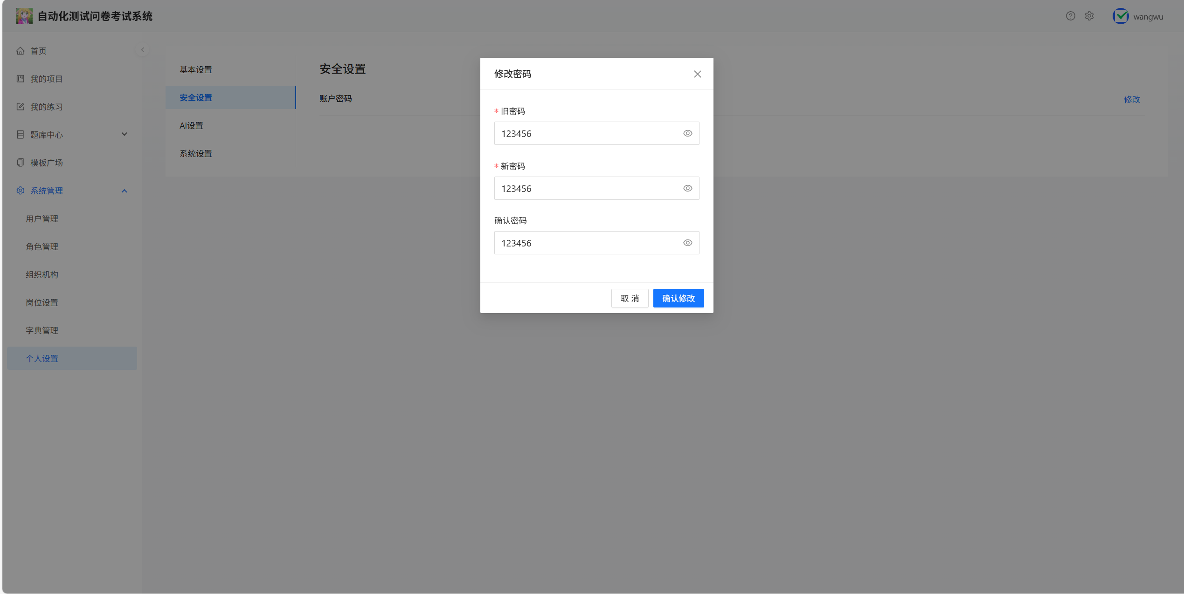This screenshot has width=1184, height=594.
Task: Collapse the 系统管理 submenu chevron
Action: pyautogui.click(x=125, y=191)
